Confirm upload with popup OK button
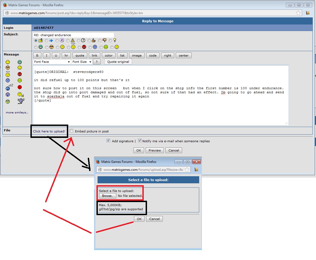The height and width of the screenshot is (260, 316). 139,219
